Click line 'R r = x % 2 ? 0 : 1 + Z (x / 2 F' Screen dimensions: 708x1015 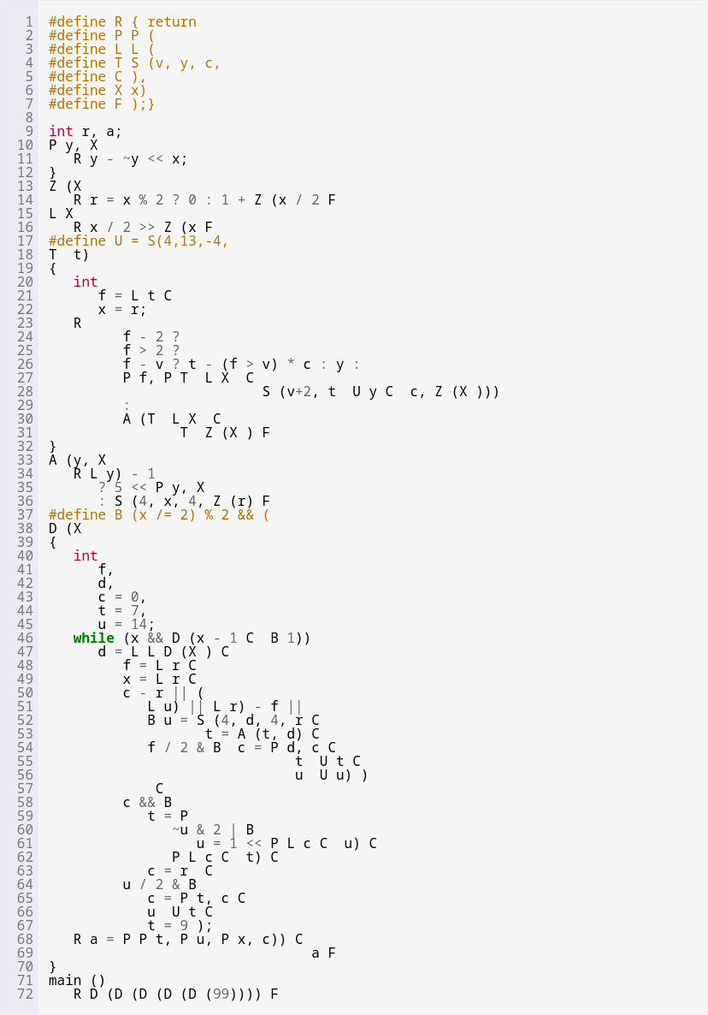pyautogui.click(x=204, y=200)
